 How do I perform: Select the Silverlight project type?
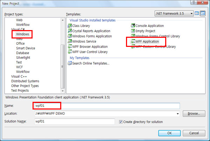click(23, 58)
